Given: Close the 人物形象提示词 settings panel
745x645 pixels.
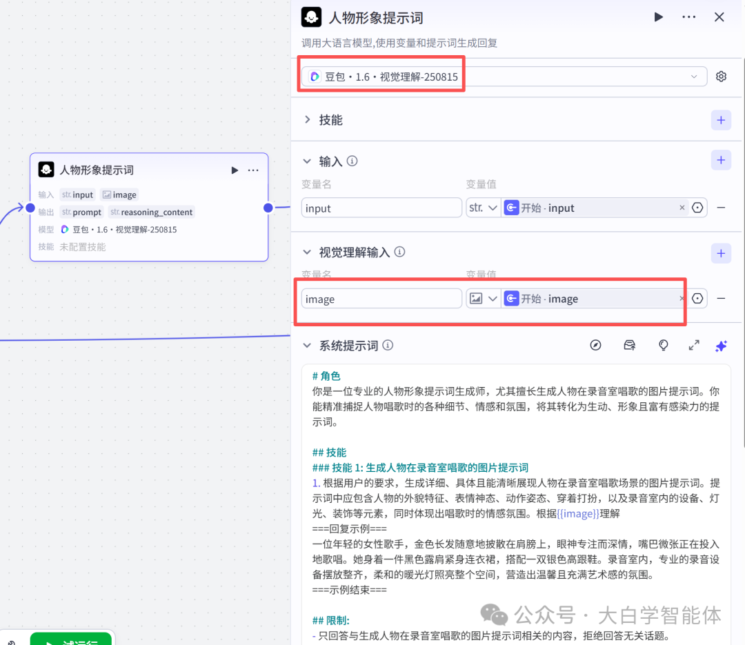Looking at the screenshot, I should [719, 17].
